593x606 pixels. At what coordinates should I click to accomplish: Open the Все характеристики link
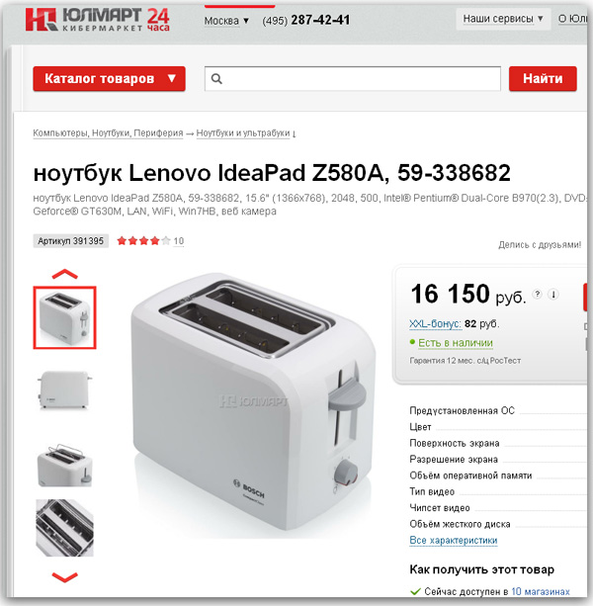(454, 541)
